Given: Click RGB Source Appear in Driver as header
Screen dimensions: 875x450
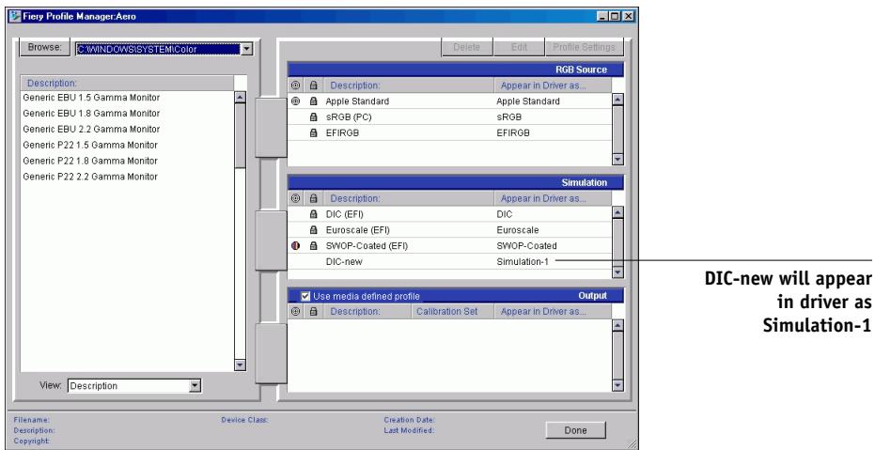Looking at the screenshot, I should click(x=553, y=85).
